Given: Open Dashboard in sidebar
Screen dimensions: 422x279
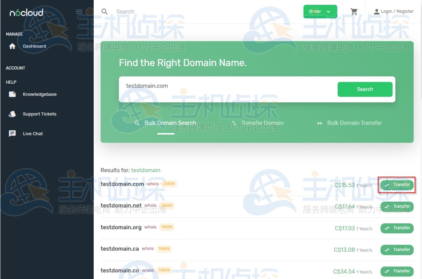Looking at the screenshot, I should [x=34, y=46].
